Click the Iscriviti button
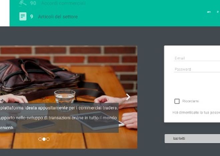The height and width of the screenshot is (156, 220). pos(192,138)
